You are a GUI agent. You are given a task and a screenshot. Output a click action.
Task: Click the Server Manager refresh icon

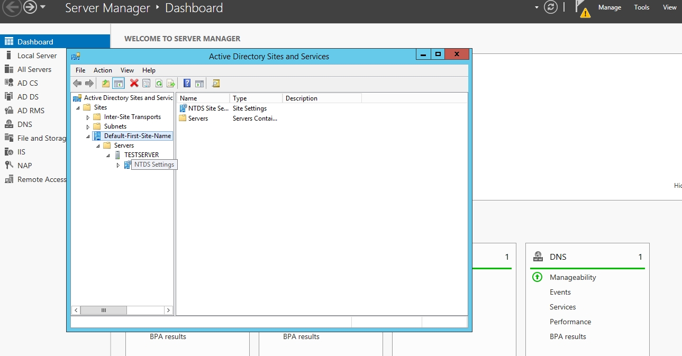click(551, 7)
